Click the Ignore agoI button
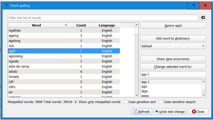213x120 pixels. coord(173,26)
